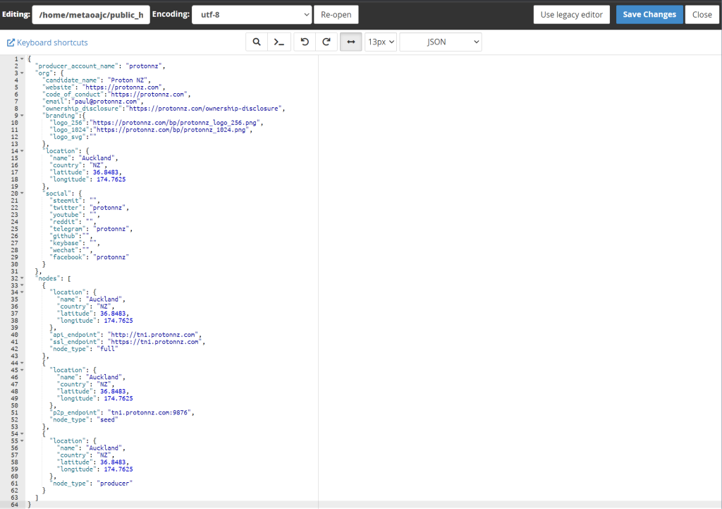Collapse the first node object at line 33

[22, 285]
